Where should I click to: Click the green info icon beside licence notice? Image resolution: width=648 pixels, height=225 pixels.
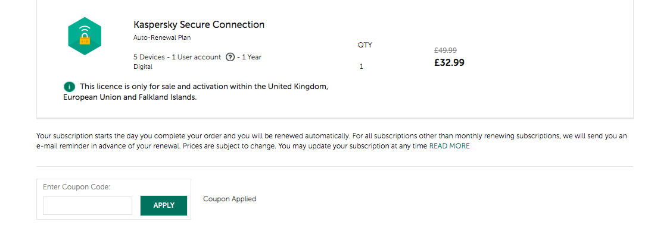(70, 87)
